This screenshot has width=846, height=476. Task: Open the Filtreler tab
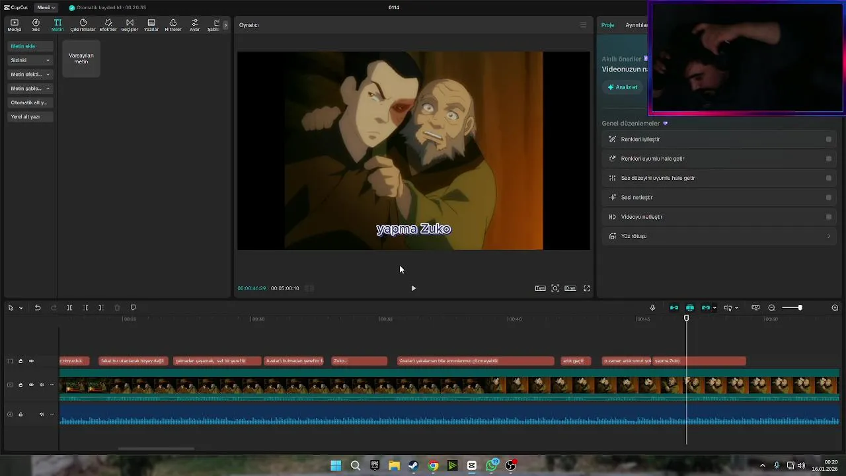click(173, 25)
